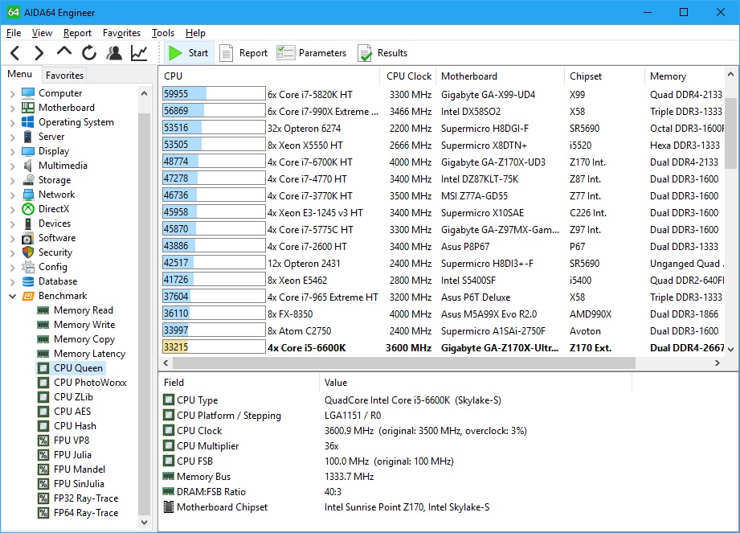Select the DirectX Xbox icon
Viewport: 740px width, 533px height.
coord(28,209)
